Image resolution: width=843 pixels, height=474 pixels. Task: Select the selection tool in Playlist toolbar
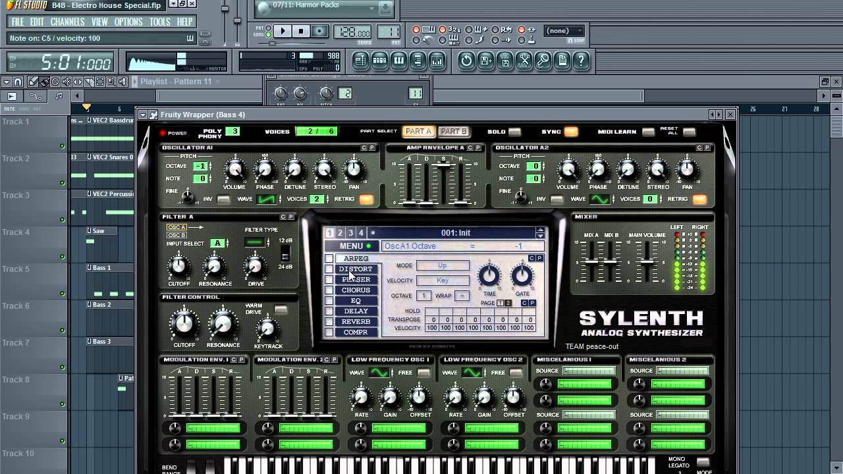coord(99,82)
